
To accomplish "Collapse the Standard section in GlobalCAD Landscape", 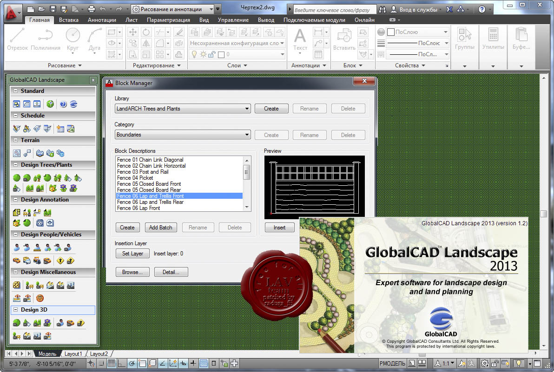I will point(15,91).
